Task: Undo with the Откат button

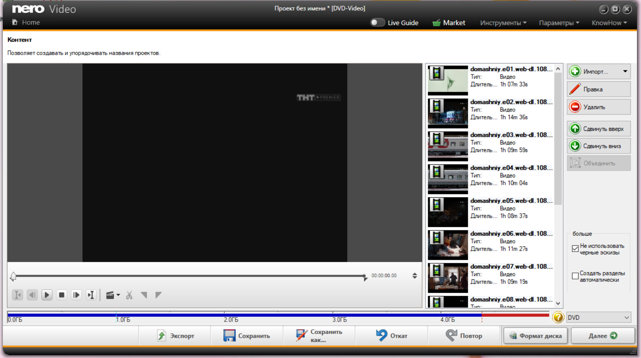Action: 391,336
